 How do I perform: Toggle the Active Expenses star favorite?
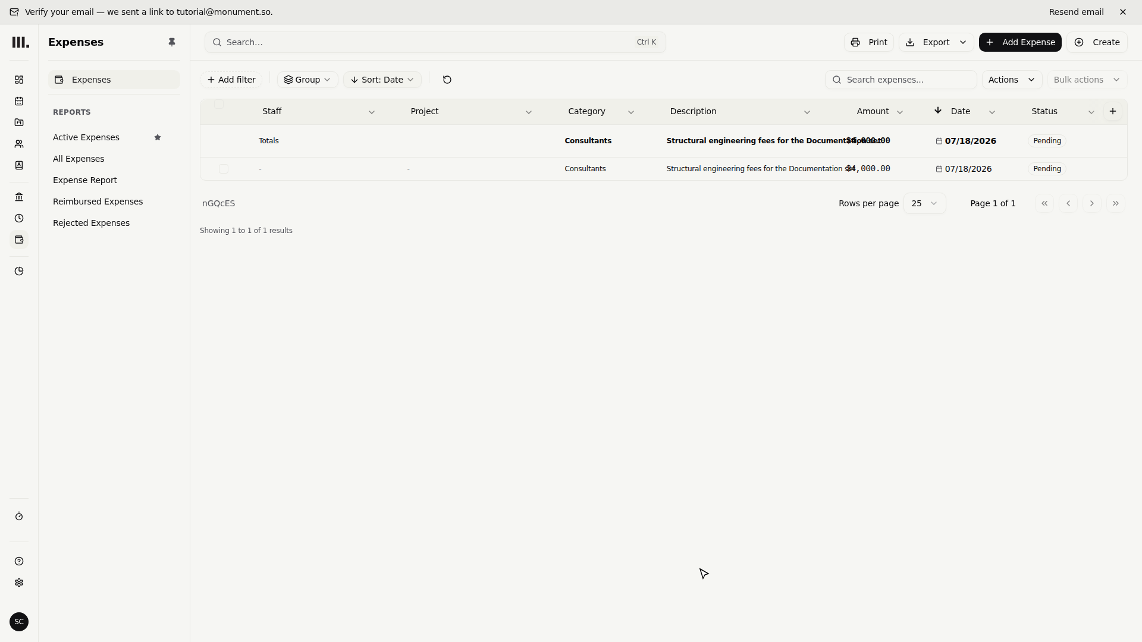(x=158, y=137)
